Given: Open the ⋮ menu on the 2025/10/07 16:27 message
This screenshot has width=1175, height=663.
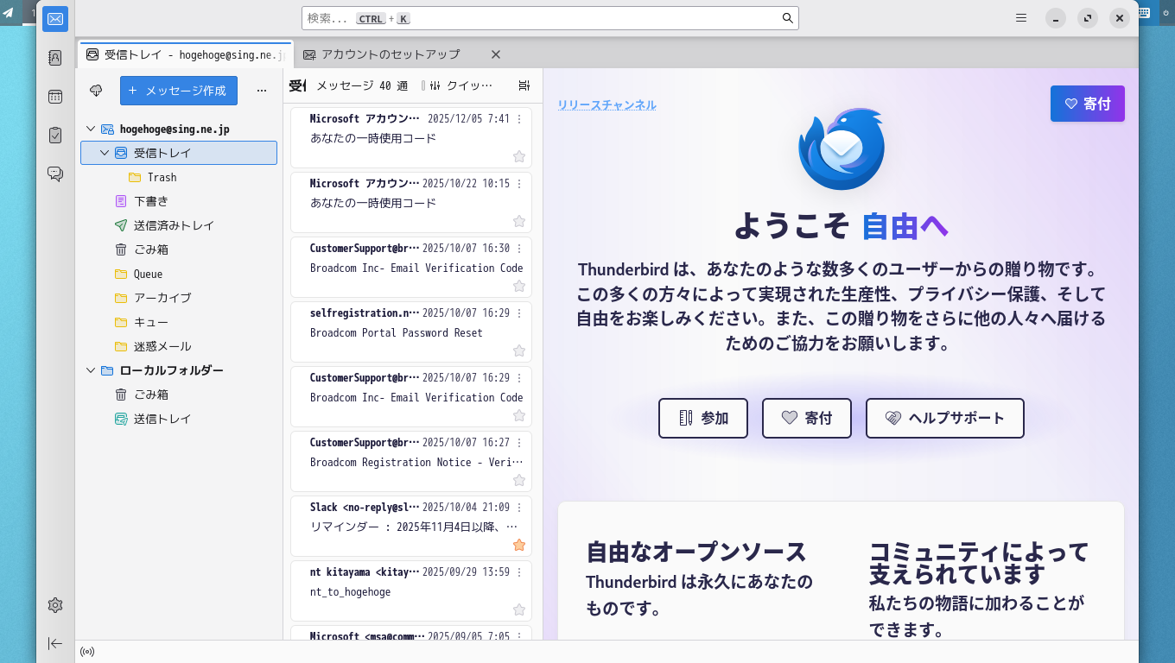Looking at the screenshot, I should tap(519, 443).
